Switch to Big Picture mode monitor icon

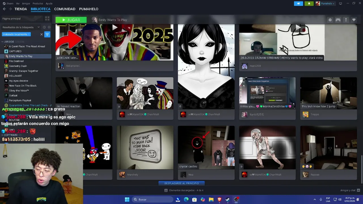coord(340,3)
